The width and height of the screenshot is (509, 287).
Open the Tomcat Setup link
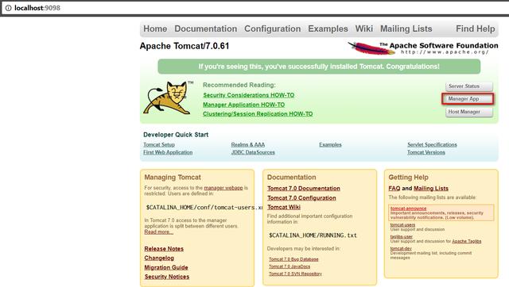click(159, 144)
